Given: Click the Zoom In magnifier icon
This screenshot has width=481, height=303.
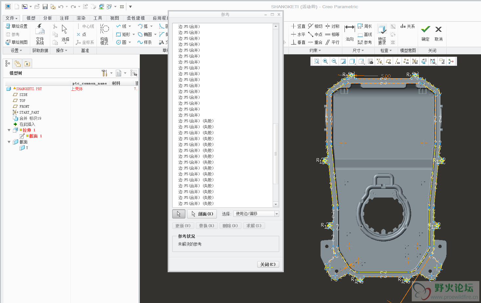Looking at the screenshot, I should [x=325, y=61].
